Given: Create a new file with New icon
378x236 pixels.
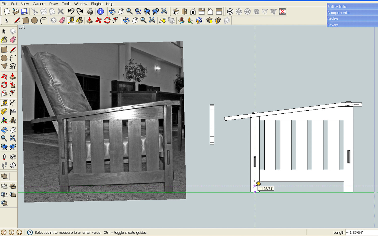Looking at the screenshot, I should point(7,12).
